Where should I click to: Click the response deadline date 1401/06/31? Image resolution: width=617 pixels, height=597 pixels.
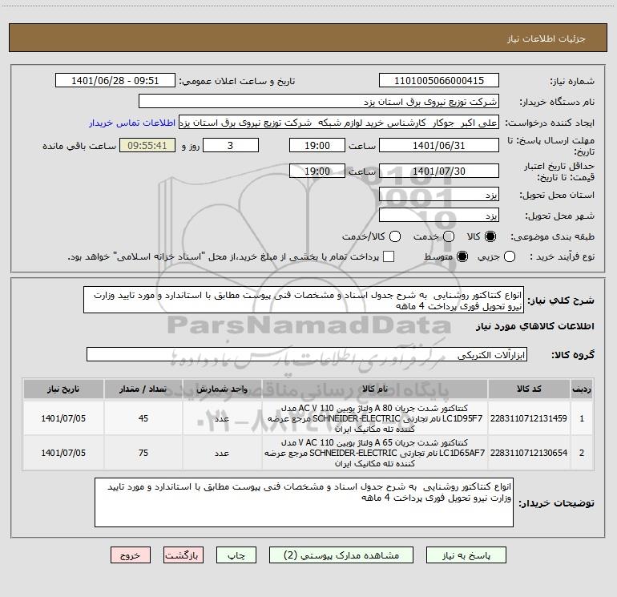pyautogui.click(x=439, y=145)
